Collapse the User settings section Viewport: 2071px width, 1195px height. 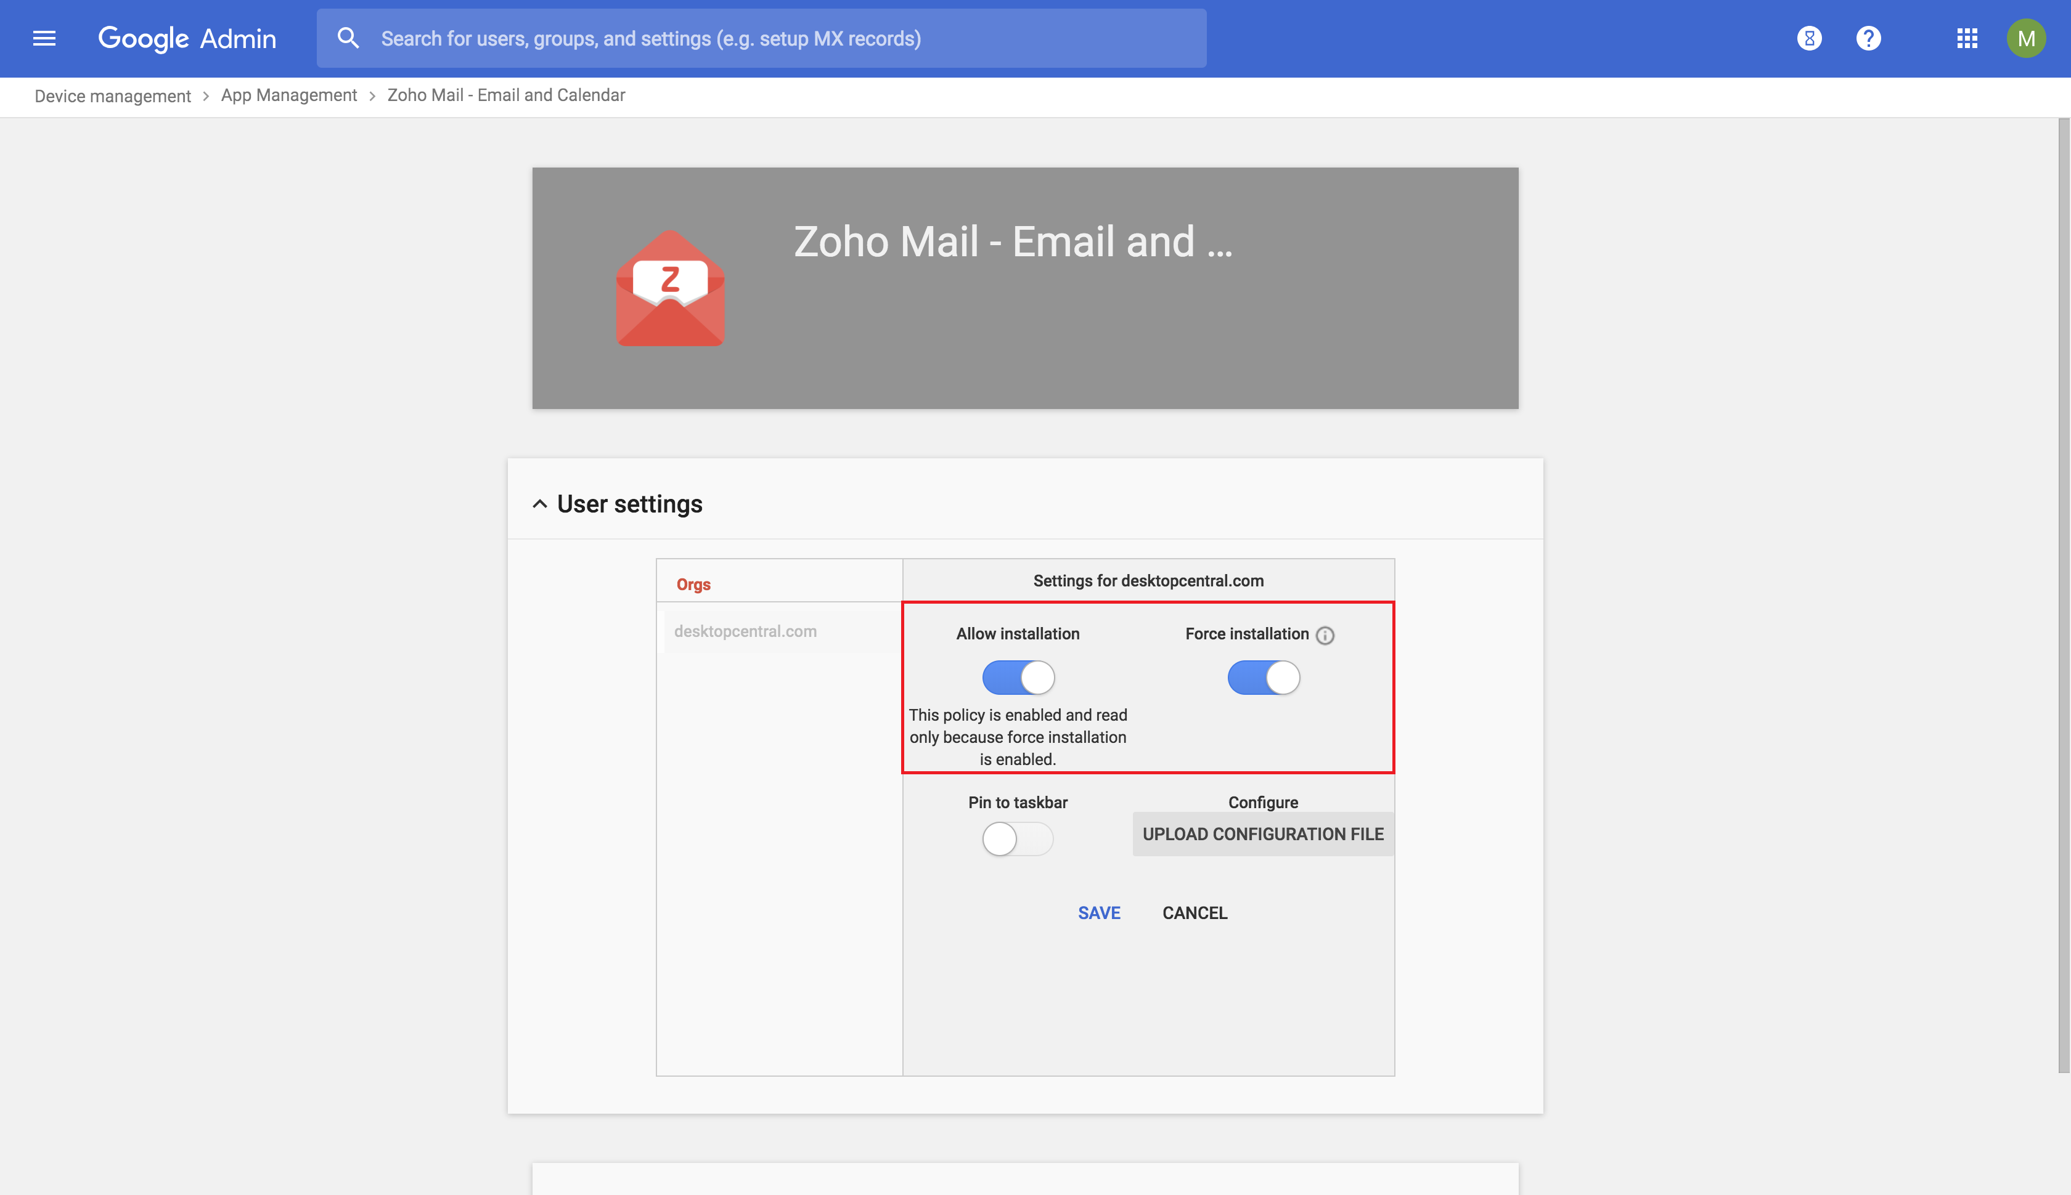[x=539, y=504]
